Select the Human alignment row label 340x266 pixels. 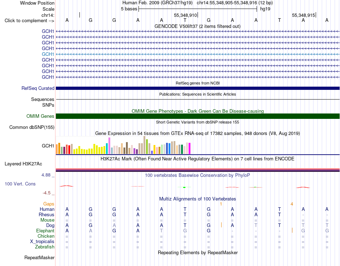click(x=47, y=209)
